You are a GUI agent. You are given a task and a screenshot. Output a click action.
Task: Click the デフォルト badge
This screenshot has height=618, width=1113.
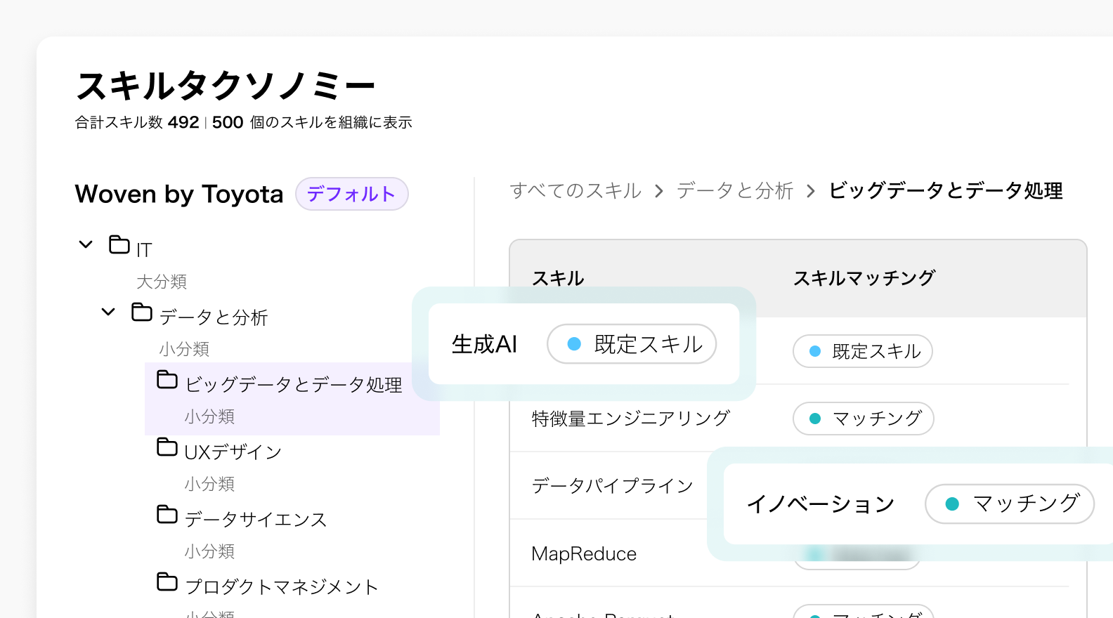click(x=352, y=194)
